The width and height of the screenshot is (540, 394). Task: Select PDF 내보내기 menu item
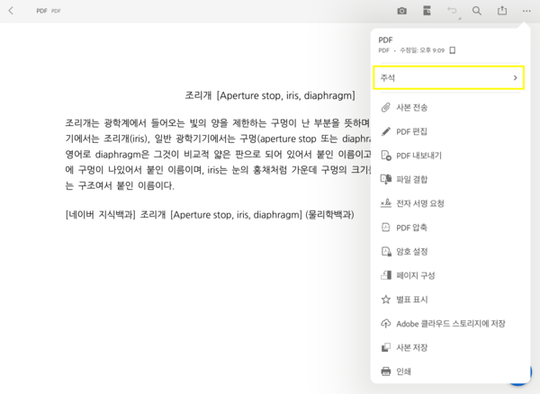click(418, 156)
